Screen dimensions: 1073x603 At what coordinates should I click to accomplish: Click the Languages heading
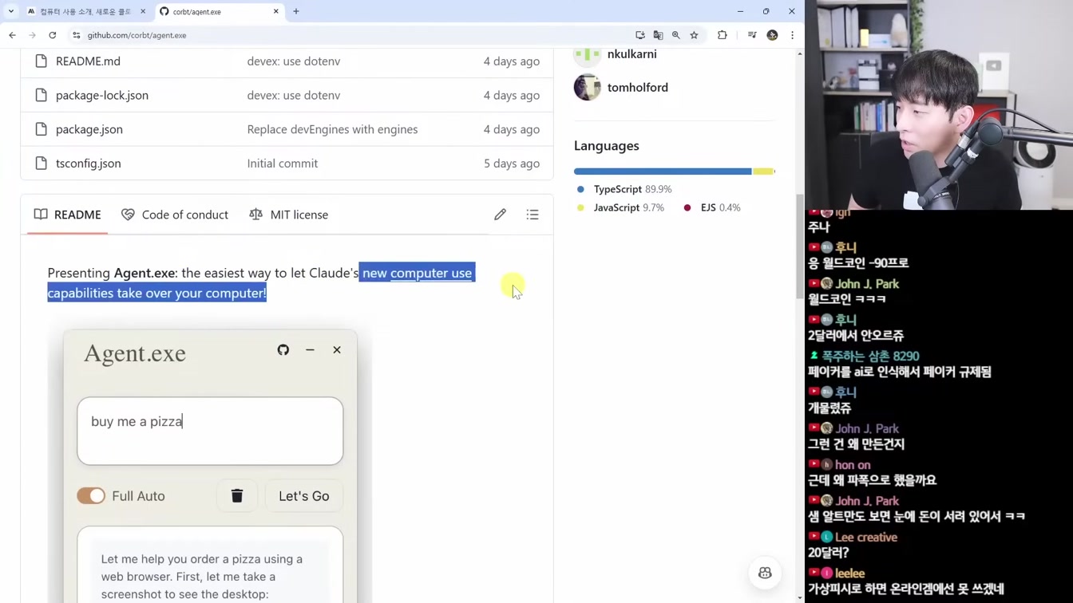point(607,146)
